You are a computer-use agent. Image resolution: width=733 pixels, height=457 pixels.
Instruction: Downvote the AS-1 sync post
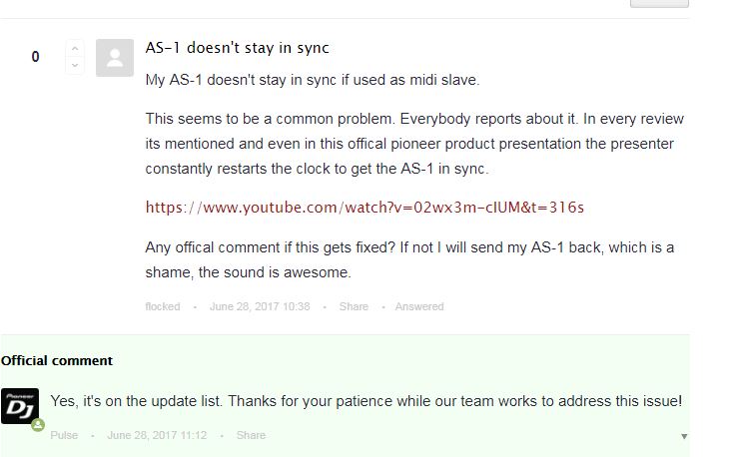[75, 65]
